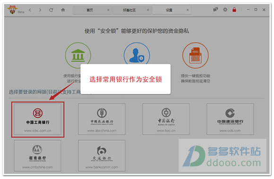The image size is (274, 179).
Task: Go to the home page icon
Action: click(63, 10)
